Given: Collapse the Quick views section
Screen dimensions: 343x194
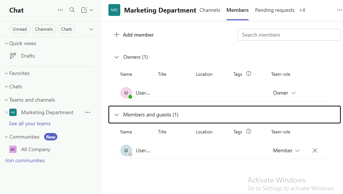Looking at the screenshot, I should 6,44.
